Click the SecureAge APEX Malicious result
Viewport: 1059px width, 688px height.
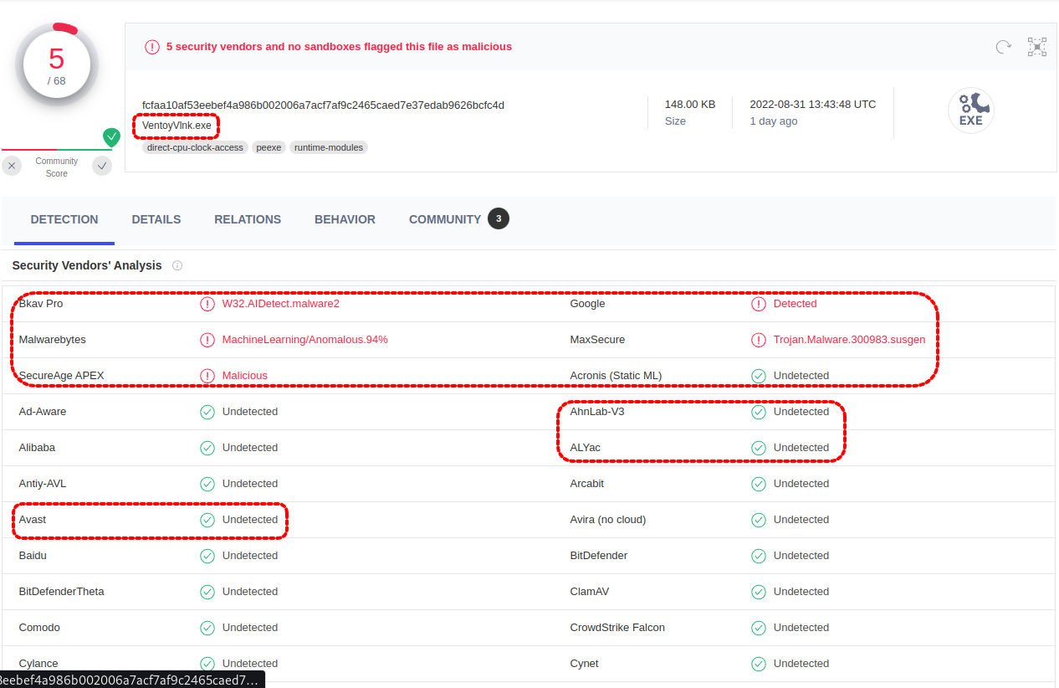tap(245, 376)
